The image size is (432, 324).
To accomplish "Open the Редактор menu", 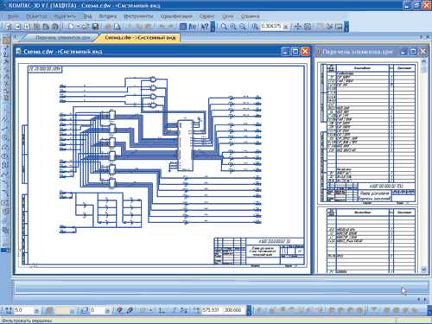I will click(36, 16).
